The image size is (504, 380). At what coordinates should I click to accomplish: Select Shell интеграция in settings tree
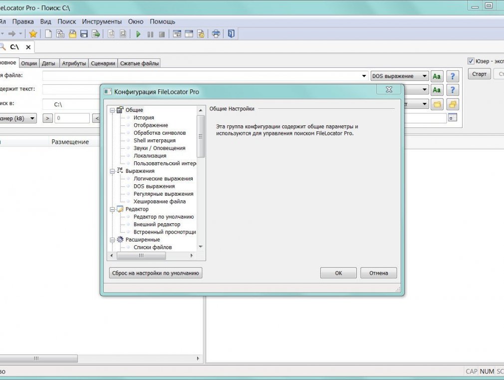click(x=155, y=140)
